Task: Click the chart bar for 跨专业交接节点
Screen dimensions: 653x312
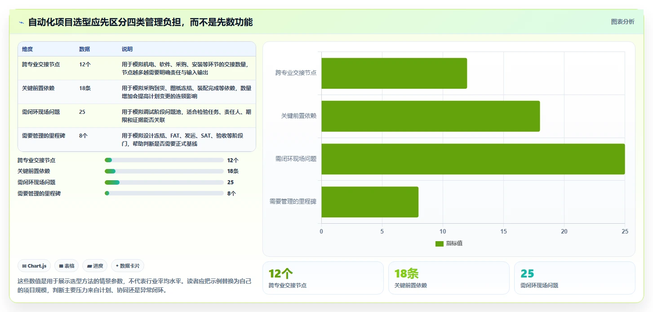Action: click(x=394, y=73)
